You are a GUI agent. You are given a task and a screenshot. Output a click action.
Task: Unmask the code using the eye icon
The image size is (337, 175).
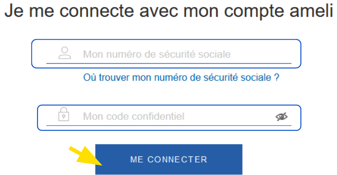281,117
